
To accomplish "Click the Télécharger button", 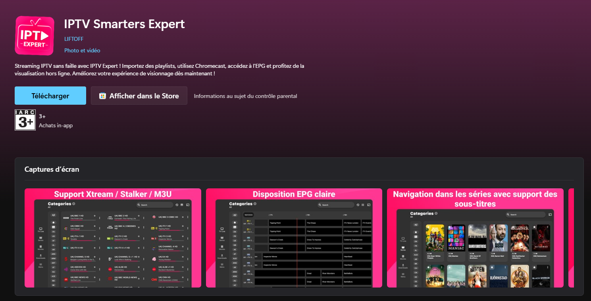I will click(x=50, y=95).
